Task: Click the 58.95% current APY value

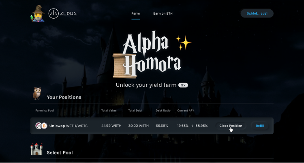Action: click(x=201, y=126)
